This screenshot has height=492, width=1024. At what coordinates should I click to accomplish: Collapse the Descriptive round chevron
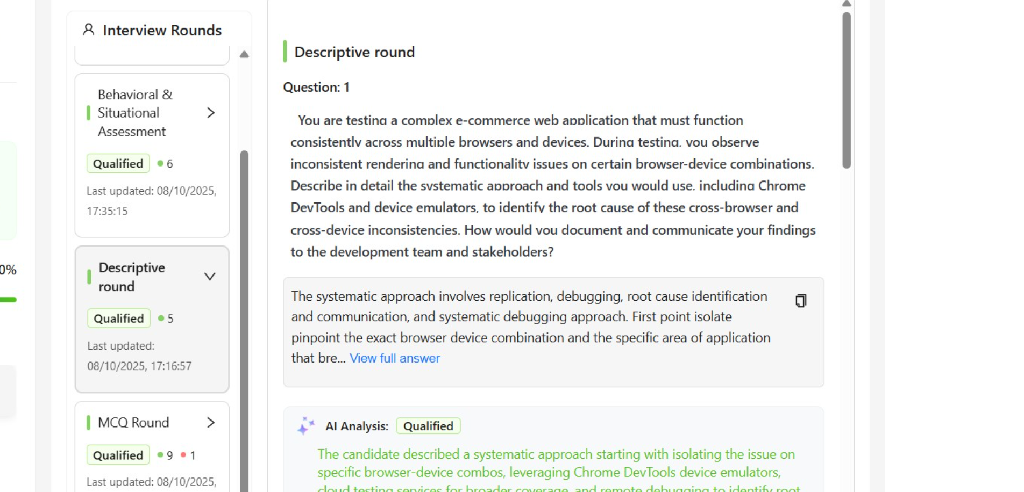(210, 277)
